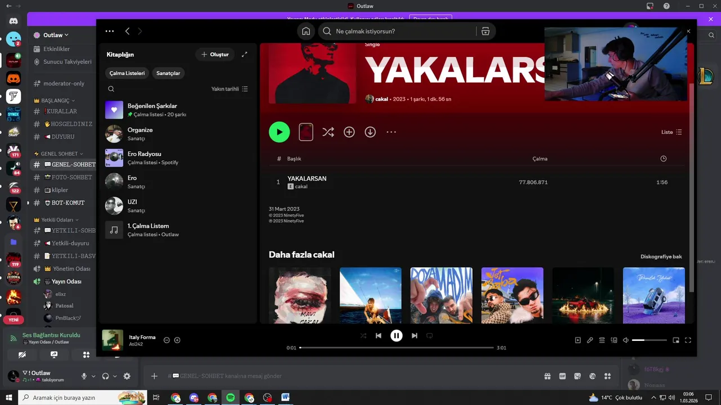The width and height of the screenshot is (721, 405).
Task: Enter Spotify full screen mode
Action: click(x=688, y=340)
